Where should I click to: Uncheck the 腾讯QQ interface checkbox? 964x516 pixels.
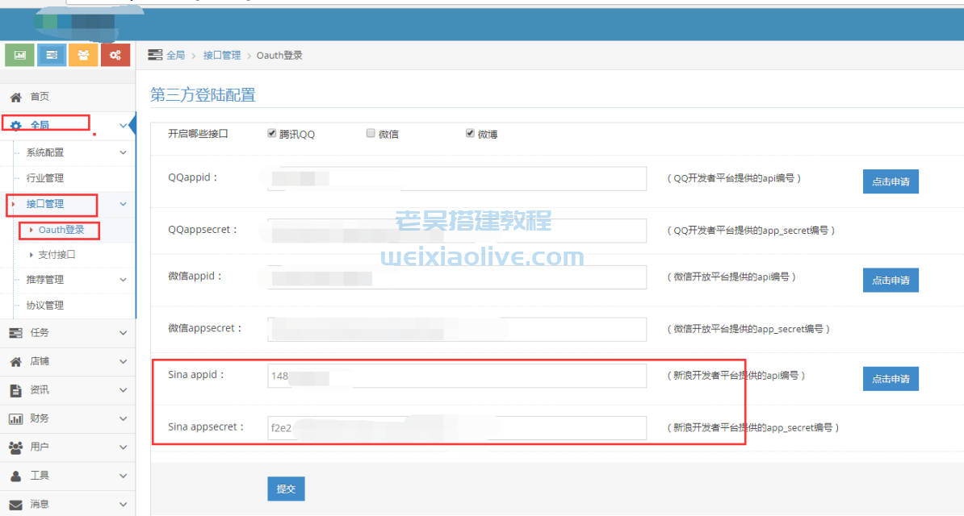272,132
